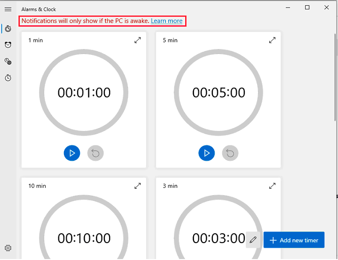Select the 00:05:00 timer display

pyautogui.click(x=219, y=92)
